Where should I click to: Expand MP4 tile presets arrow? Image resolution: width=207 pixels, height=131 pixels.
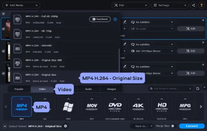(22, 99)
